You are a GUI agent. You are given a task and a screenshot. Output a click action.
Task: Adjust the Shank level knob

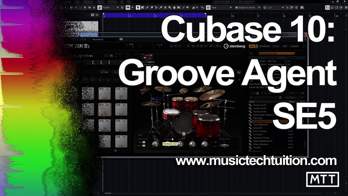[180, 145]
